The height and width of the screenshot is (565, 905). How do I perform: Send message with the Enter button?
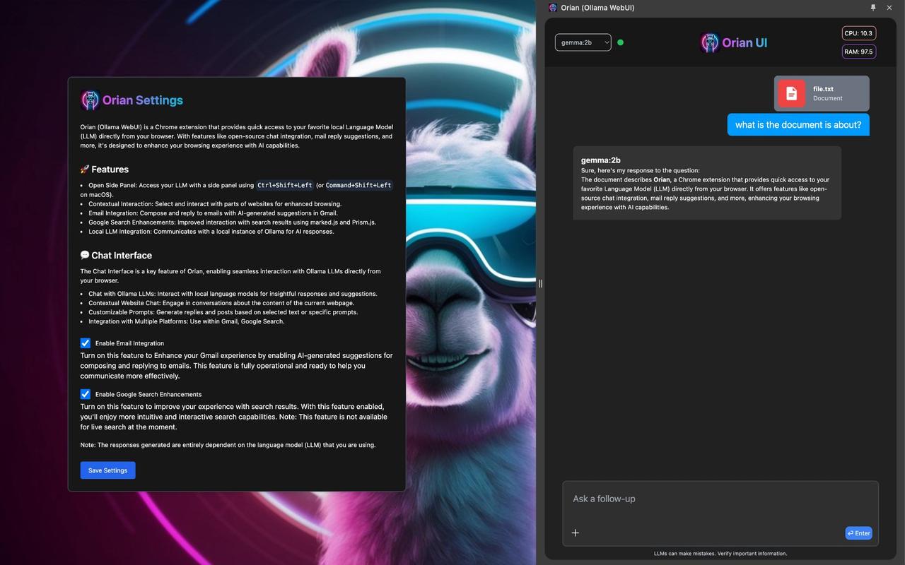click(858, 533)
